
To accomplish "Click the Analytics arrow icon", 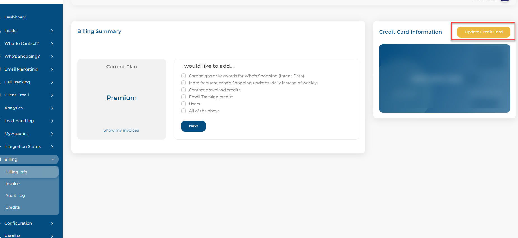I will tap(52, 108).
